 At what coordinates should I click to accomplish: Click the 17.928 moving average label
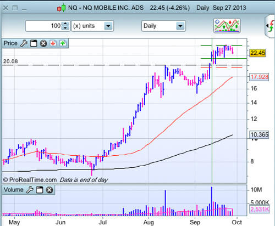[259, 77]
